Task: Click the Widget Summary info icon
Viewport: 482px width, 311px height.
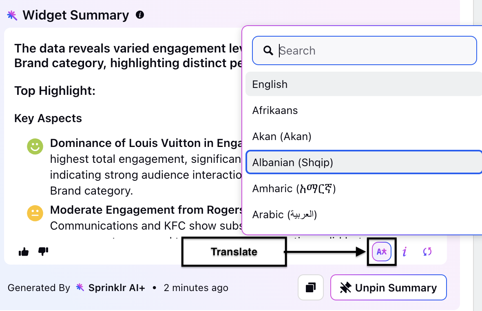Action: [x=140, y=15]
